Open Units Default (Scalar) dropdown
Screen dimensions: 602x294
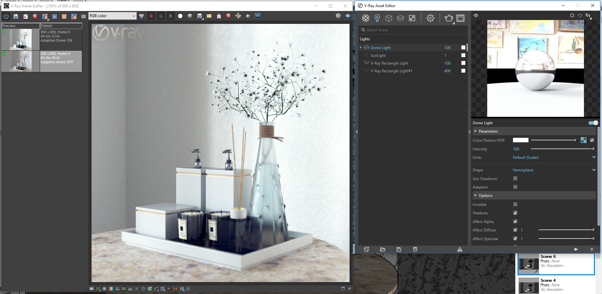pos(554,157)
